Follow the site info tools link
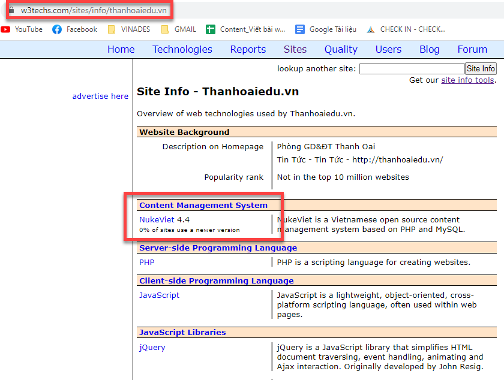This screenshot has height=380, width=504. tap(467, 80)
